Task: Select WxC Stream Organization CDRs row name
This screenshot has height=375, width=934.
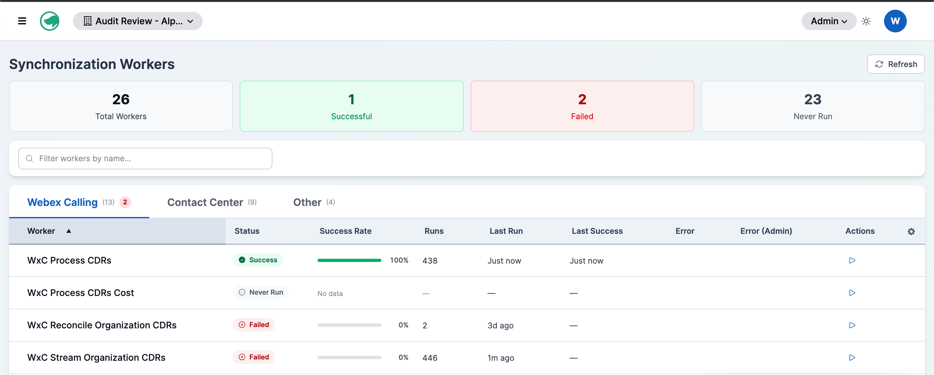Action: 96,357
